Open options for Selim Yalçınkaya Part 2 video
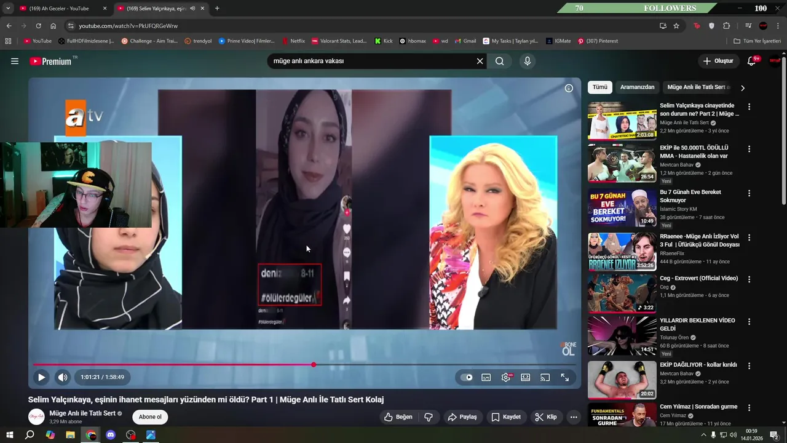This screenshot has height=443, width=787. coord(749,106)
